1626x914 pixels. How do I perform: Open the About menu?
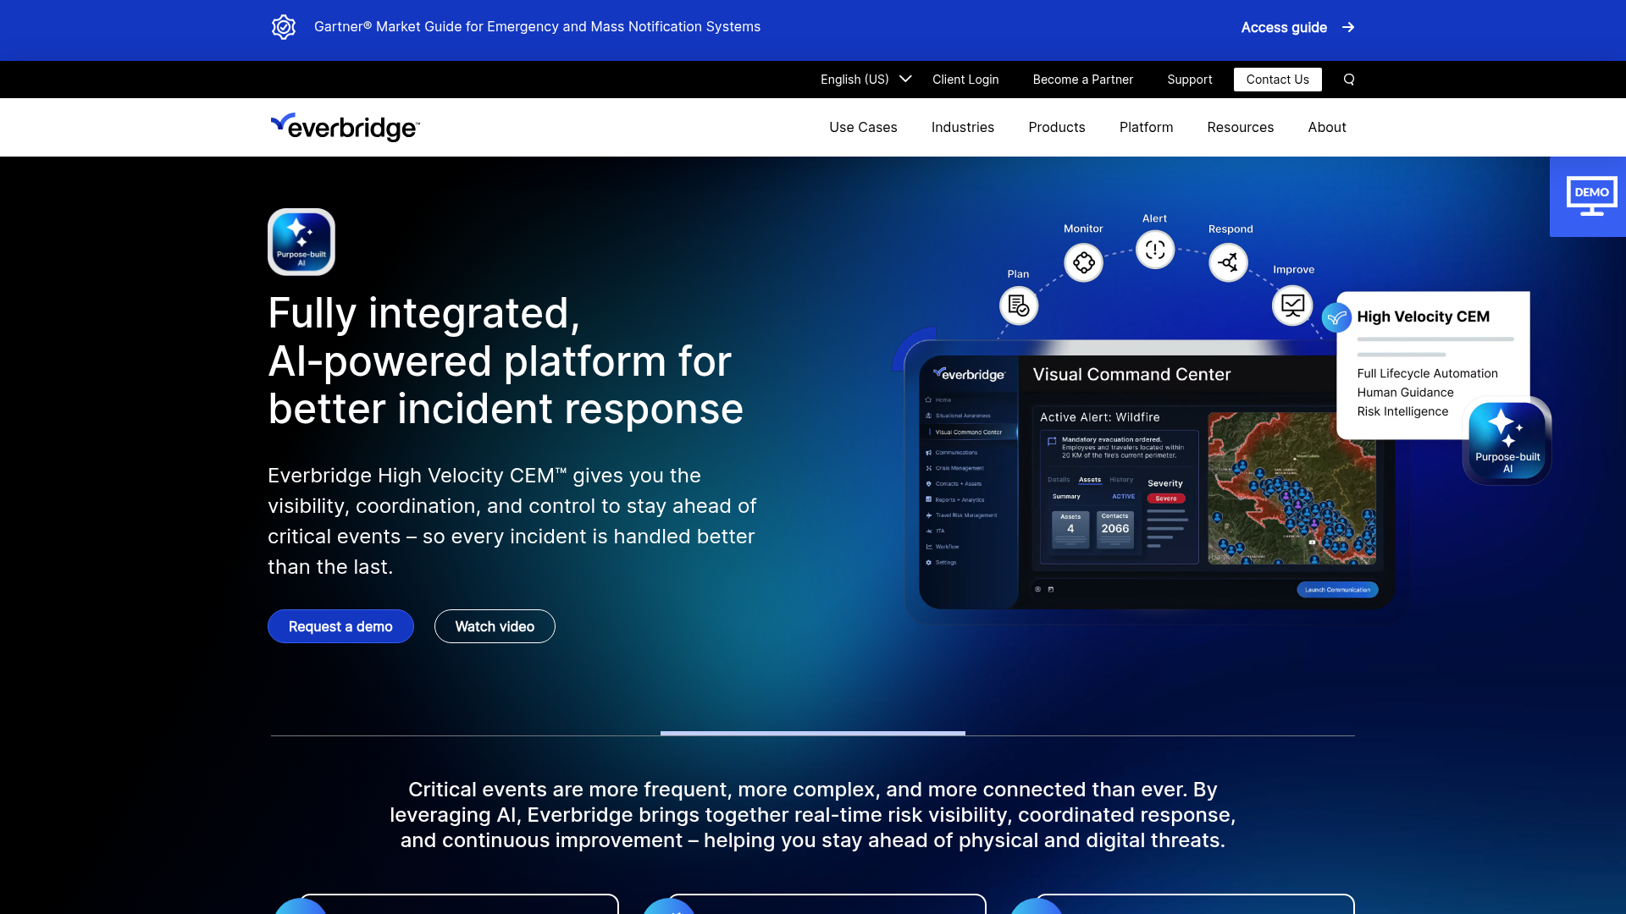click(x=1326, y=127)
